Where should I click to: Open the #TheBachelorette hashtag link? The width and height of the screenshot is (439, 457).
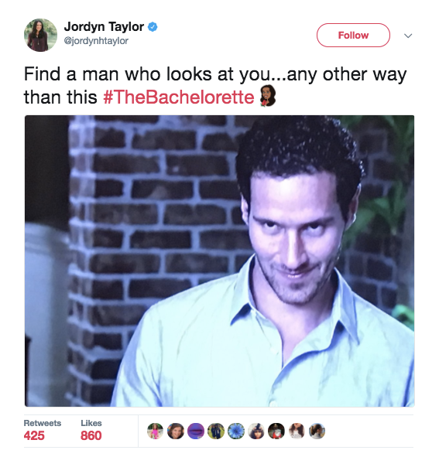click(179, 97)
